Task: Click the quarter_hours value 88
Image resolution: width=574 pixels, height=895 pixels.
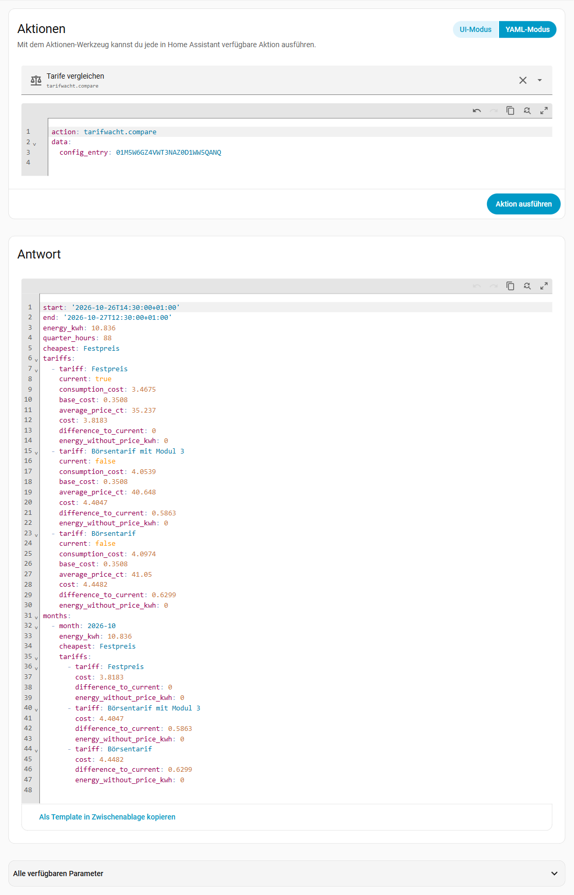Action: pos(107,338)
